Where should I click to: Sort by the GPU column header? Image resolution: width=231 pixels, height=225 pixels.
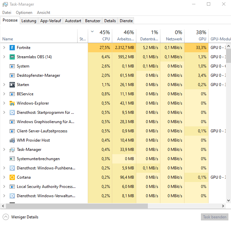pyautogui.click(x=196, y=36)
